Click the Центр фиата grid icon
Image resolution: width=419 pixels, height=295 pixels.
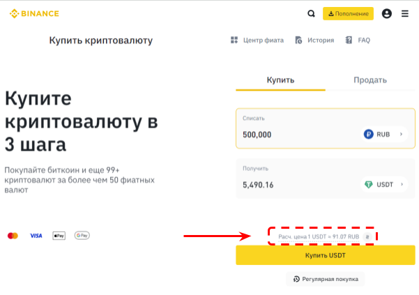tap(234, 40)
